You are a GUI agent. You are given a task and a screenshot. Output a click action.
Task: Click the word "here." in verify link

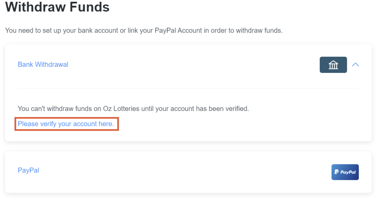tap(106, 124)
